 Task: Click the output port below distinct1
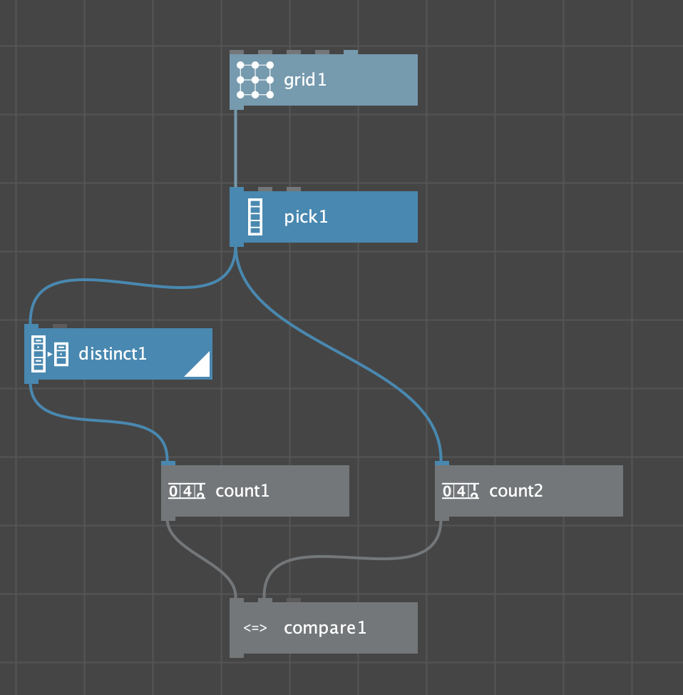(31, 382)
